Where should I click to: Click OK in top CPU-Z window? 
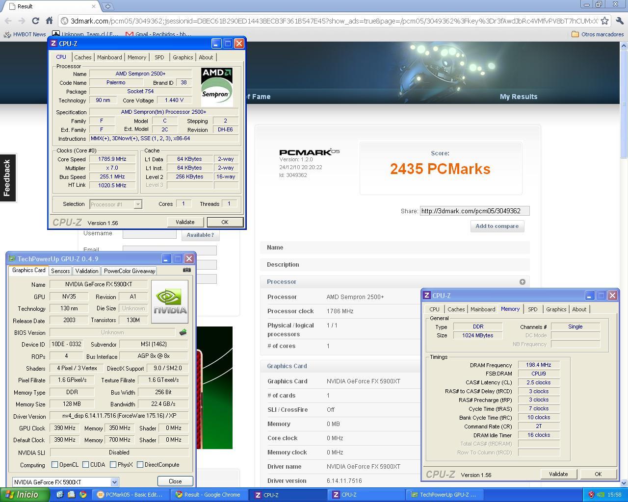pyautogui.click(x=225, y=222)
